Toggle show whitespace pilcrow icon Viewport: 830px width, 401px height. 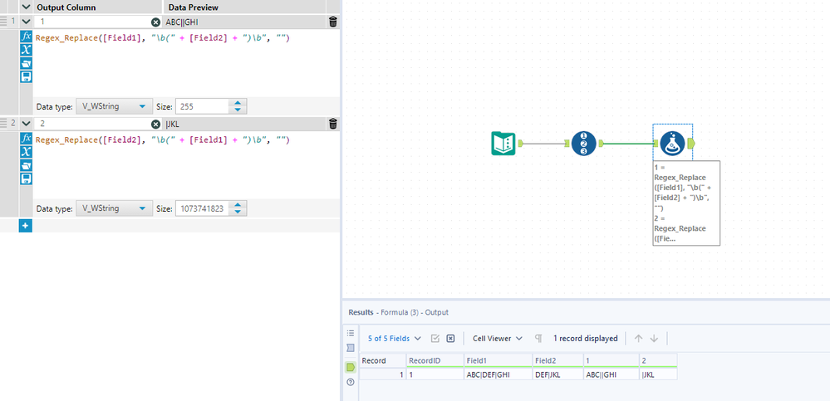[538, 339]
